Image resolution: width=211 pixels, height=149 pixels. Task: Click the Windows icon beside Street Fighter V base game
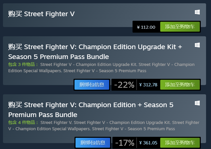[197, 12]
